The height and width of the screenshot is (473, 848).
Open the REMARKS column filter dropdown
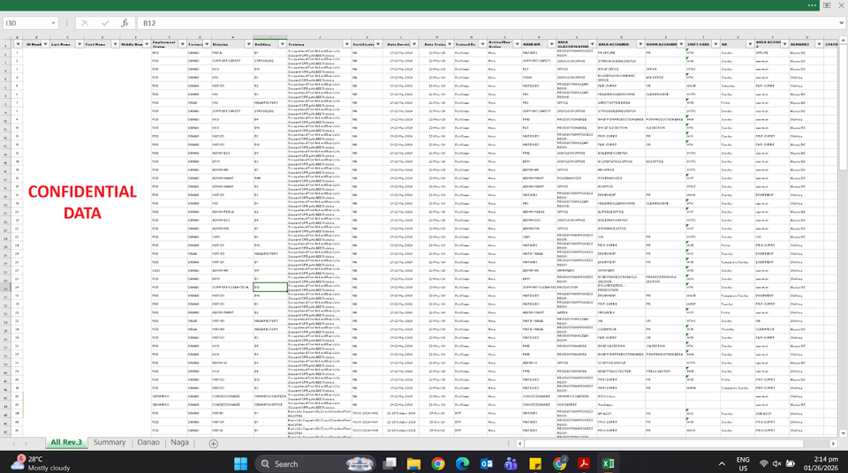[x=819, y=44]
